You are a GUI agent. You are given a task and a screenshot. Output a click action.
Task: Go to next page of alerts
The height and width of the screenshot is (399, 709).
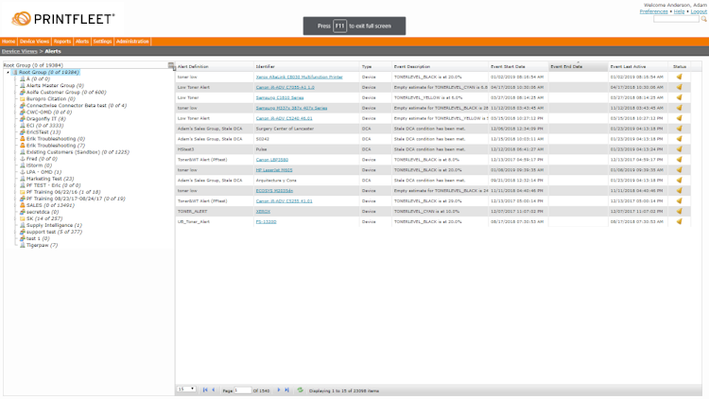pyautogui.click(x=279, y=390)
